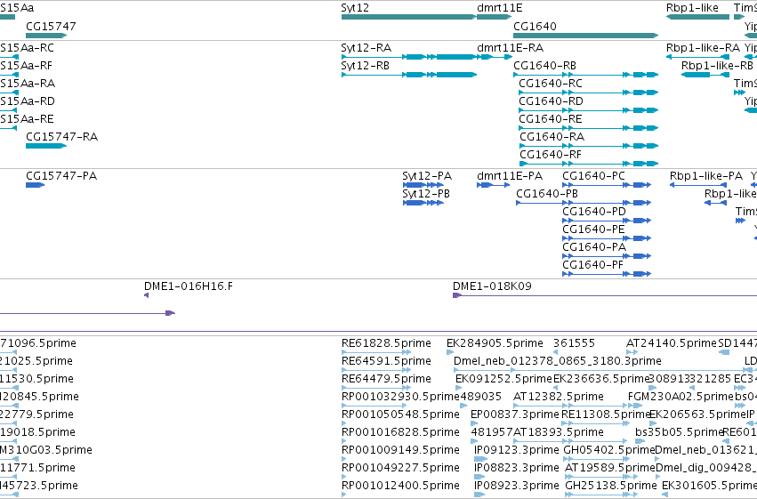The width and height of the screenshot is (757, 499).
Task: Select the Syt12 gene label
Action: [355, 8]
